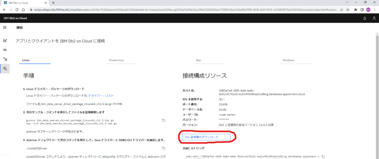Switch to the PowerLinux tab
Image resolution: width=379 pixels, height=159 pixels.
[121, 60]
